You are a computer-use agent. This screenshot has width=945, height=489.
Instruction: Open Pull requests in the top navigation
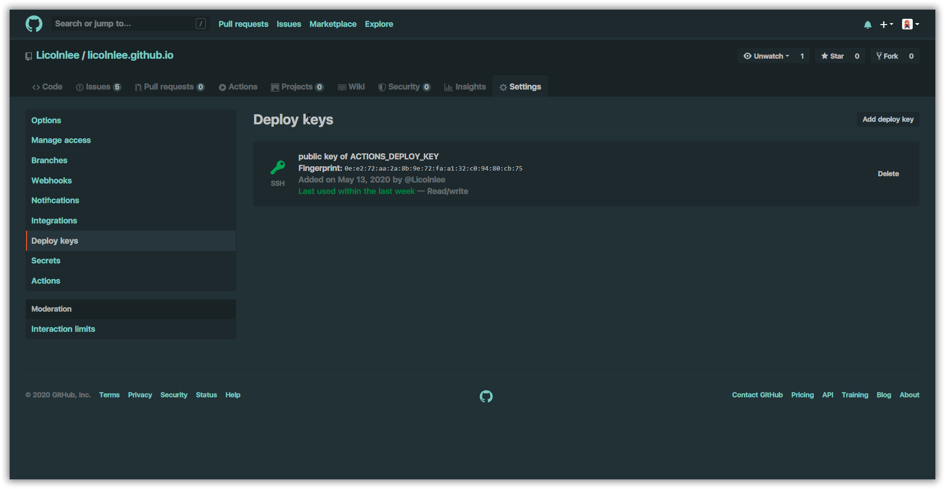coord(243,24)
